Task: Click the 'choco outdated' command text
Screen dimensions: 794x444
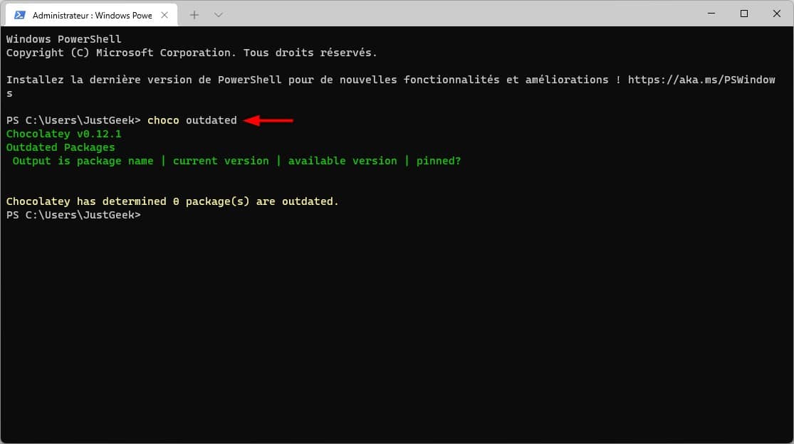Action: click(192, 120)
